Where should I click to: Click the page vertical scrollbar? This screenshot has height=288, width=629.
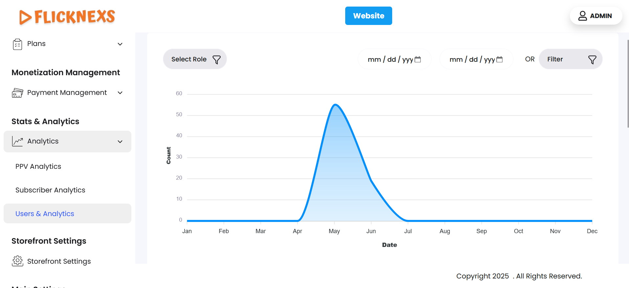(x=628, y=82)
